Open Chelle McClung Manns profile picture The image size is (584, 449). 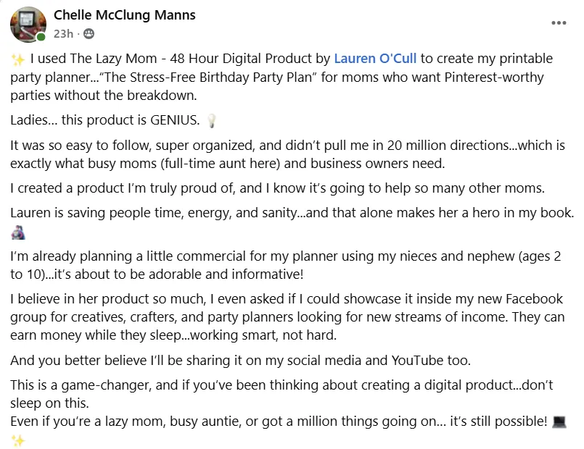(28, 24)
